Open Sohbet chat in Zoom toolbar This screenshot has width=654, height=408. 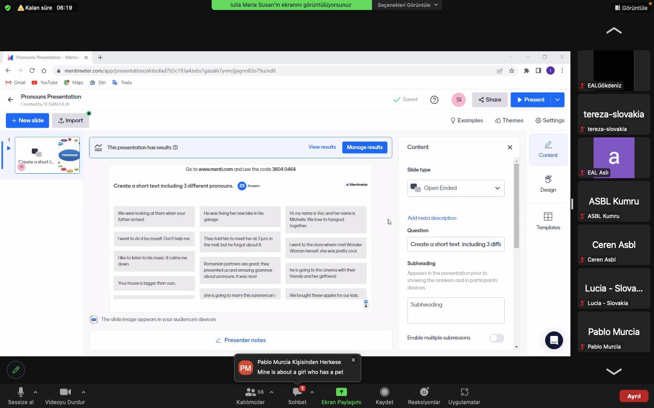pyautogui.click(x=297, y=395)
